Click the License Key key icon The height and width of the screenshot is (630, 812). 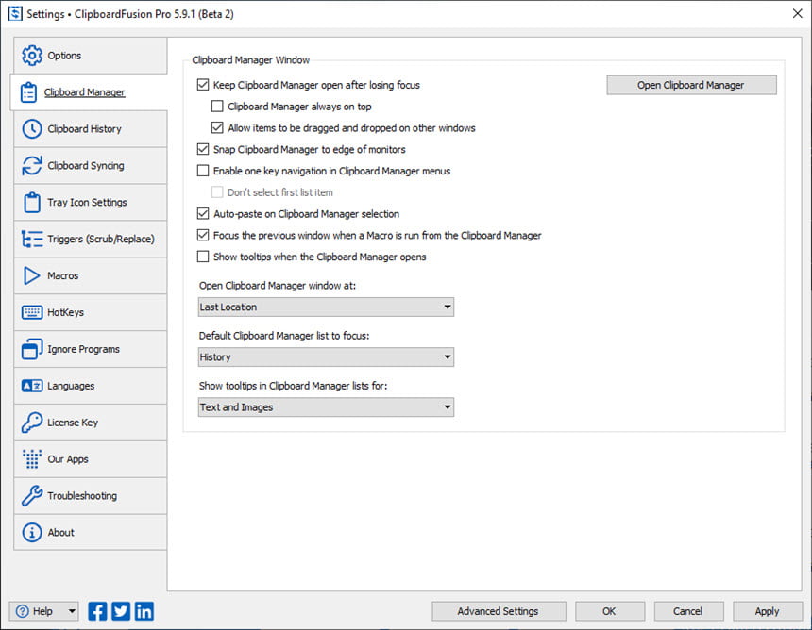coord(31,423)
